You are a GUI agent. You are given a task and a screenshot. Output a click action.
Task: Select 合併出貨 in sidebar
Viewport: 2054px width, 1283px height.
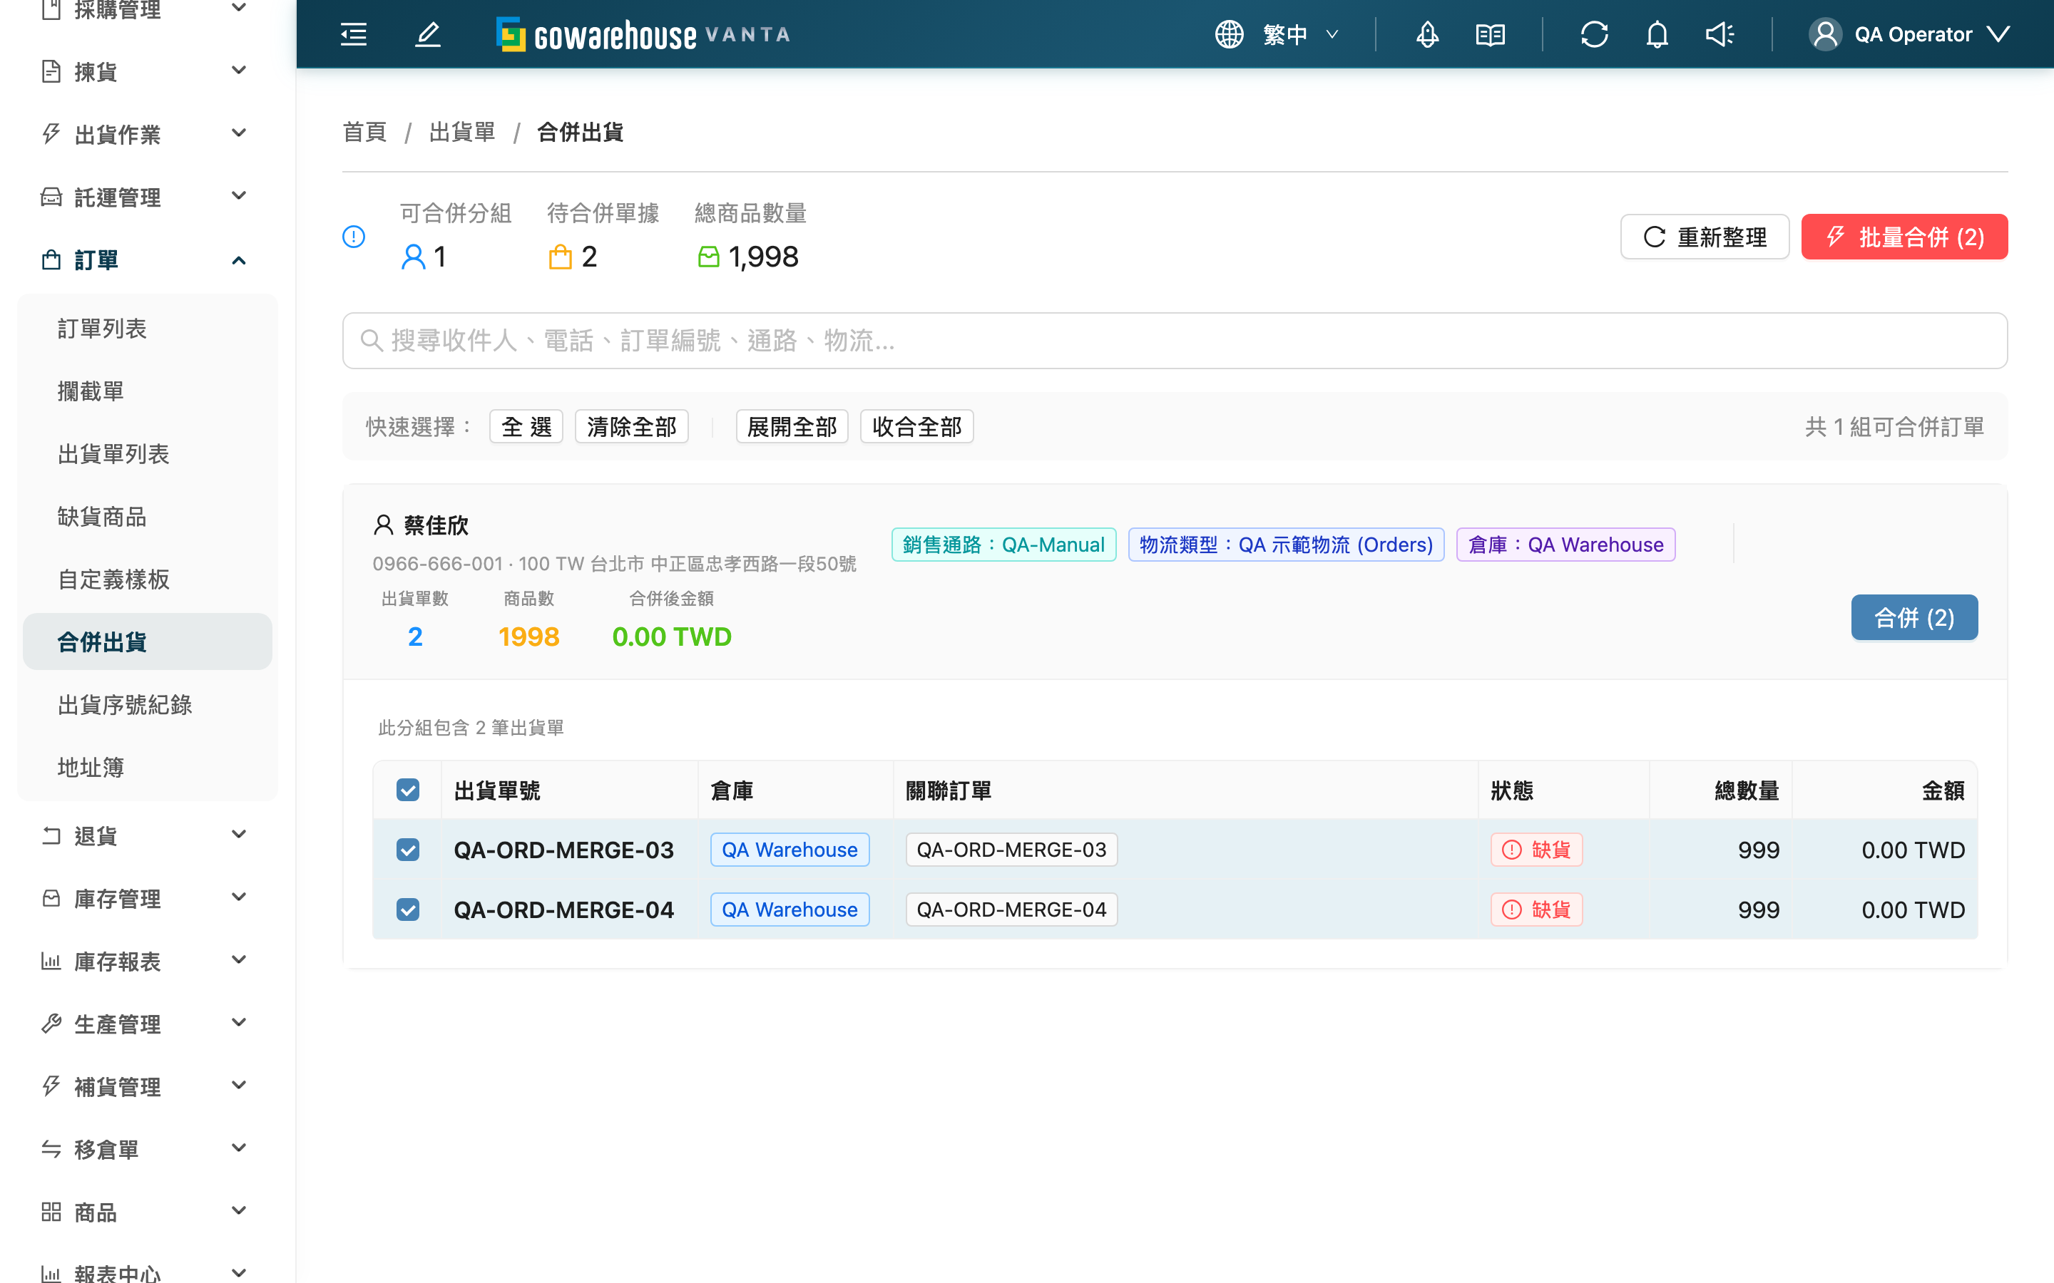pyautogui.click(x=148, y=642)
